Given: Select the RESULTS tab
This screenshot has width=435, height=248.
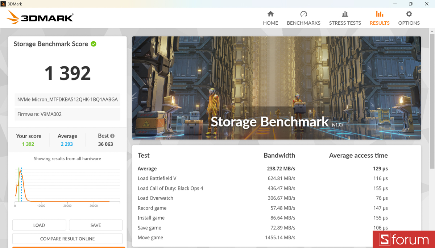Looking at the screenshot, I should (380, 18).
